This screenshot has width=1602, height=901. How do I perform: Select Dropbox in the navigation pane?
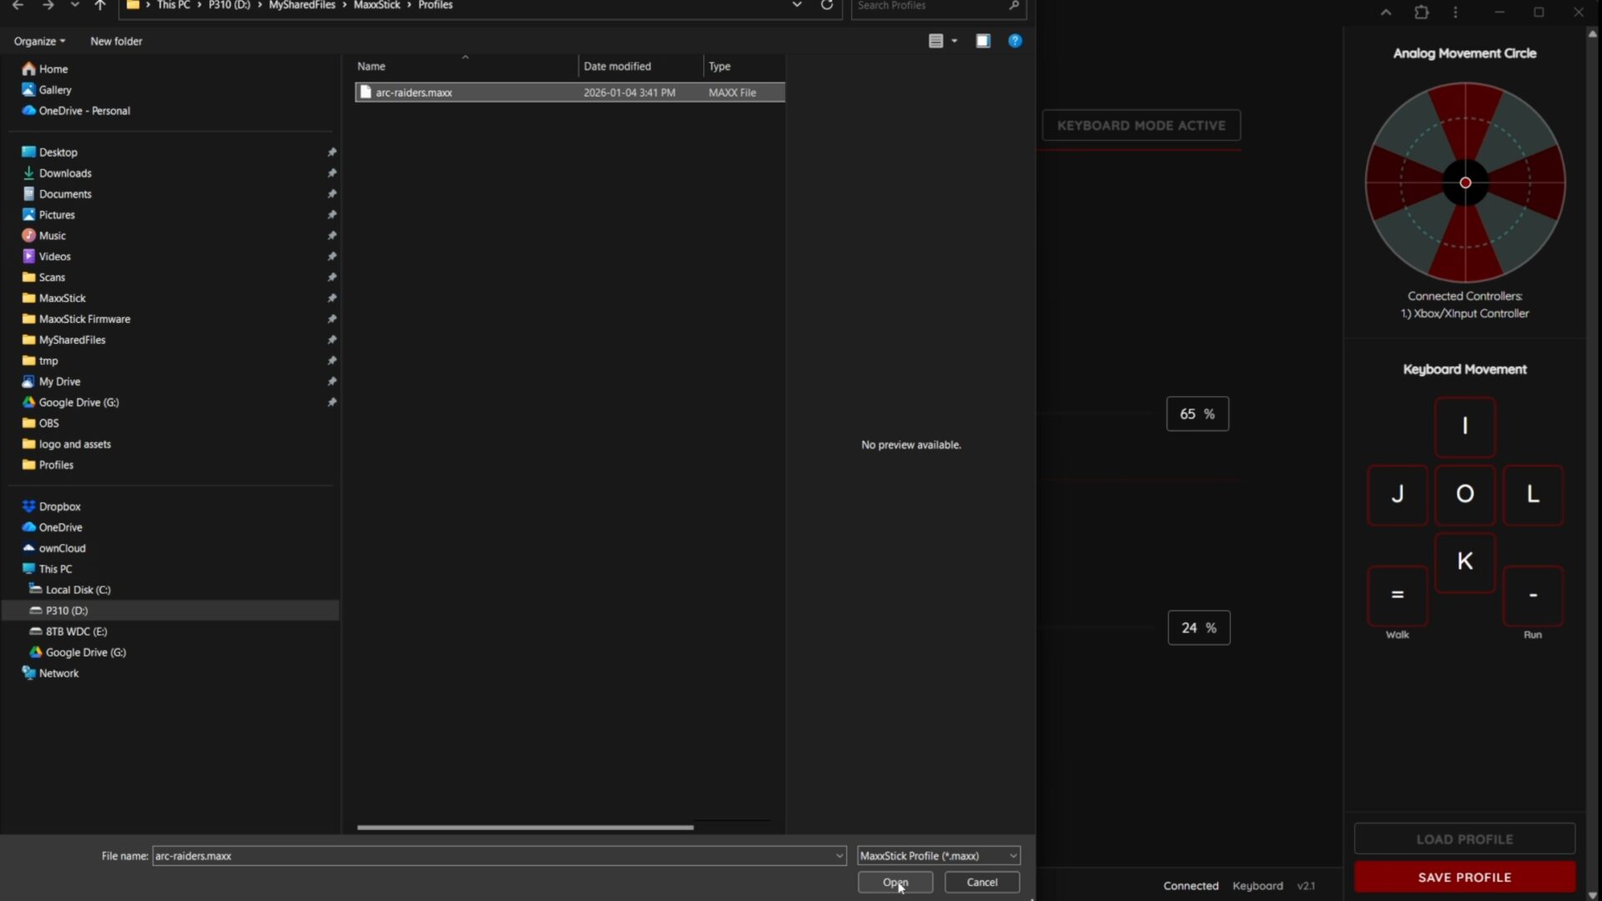[51, 507]
